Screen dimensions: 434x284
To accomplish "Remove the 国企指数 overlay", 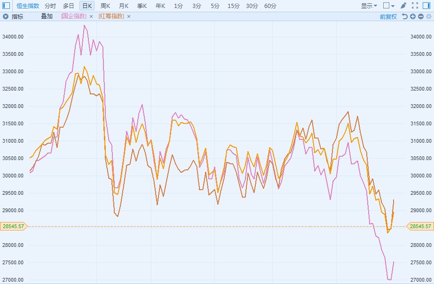I will coord(91,16).
